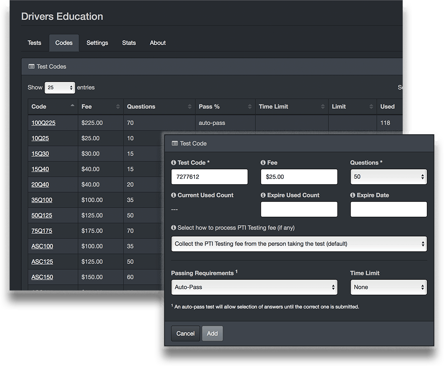Open test code 100Q225 link
Viewport: 444px width, 366px height.
click(43, 123)
